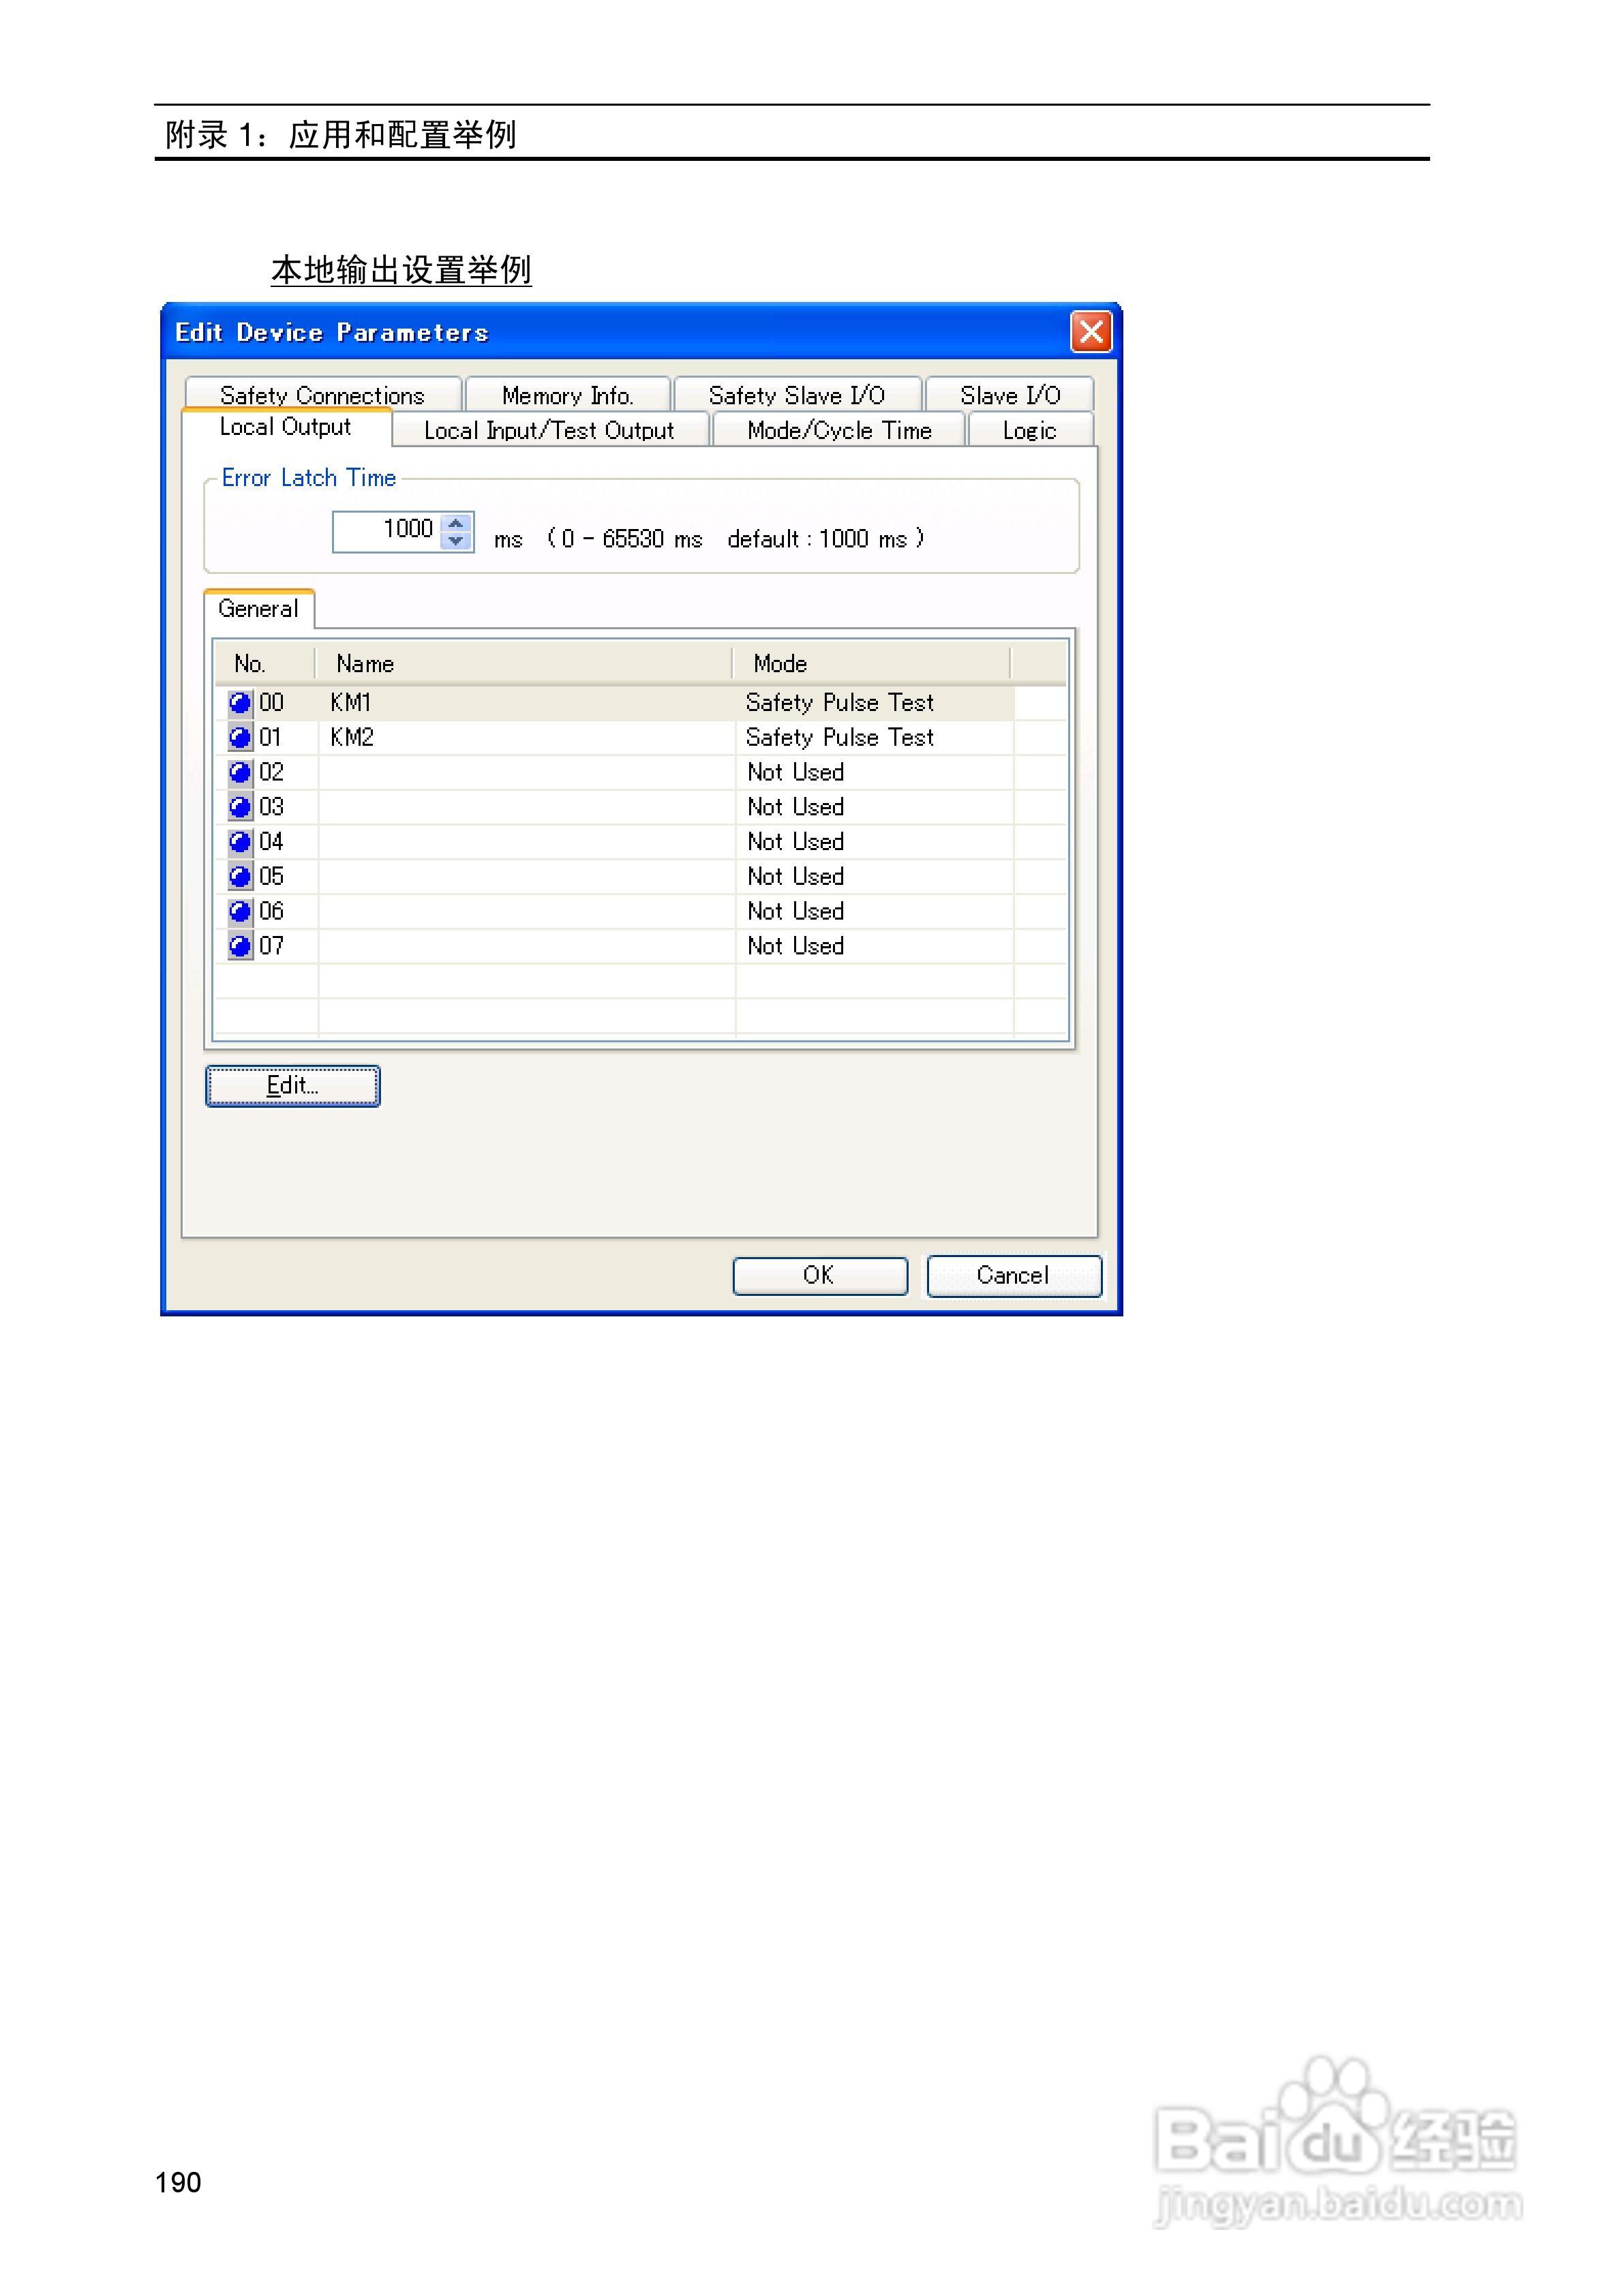Select the Memory Info. tab
This screenshot has width=1623, height=2296.
click(567, 395)
